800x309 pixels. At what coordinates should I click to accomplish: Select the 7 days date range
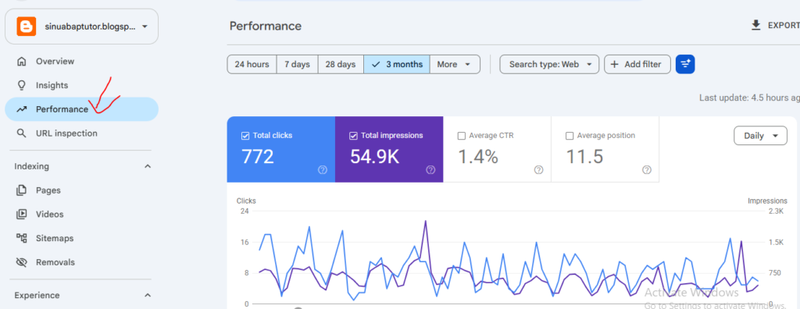298,64
